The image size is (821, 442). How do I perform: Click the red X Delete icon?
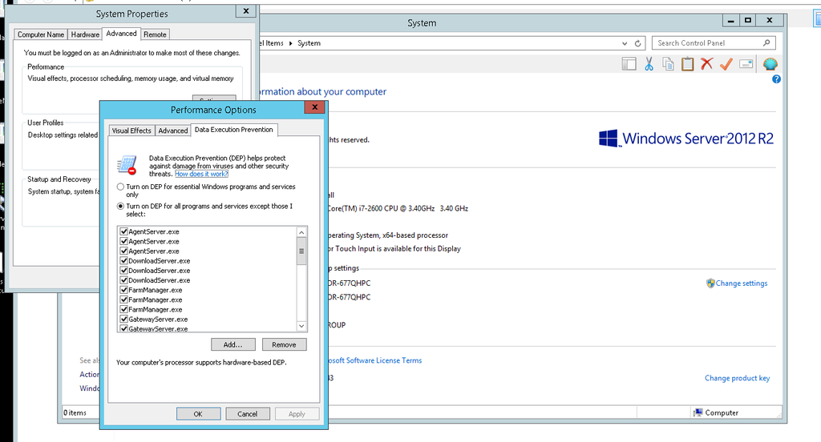706,64
